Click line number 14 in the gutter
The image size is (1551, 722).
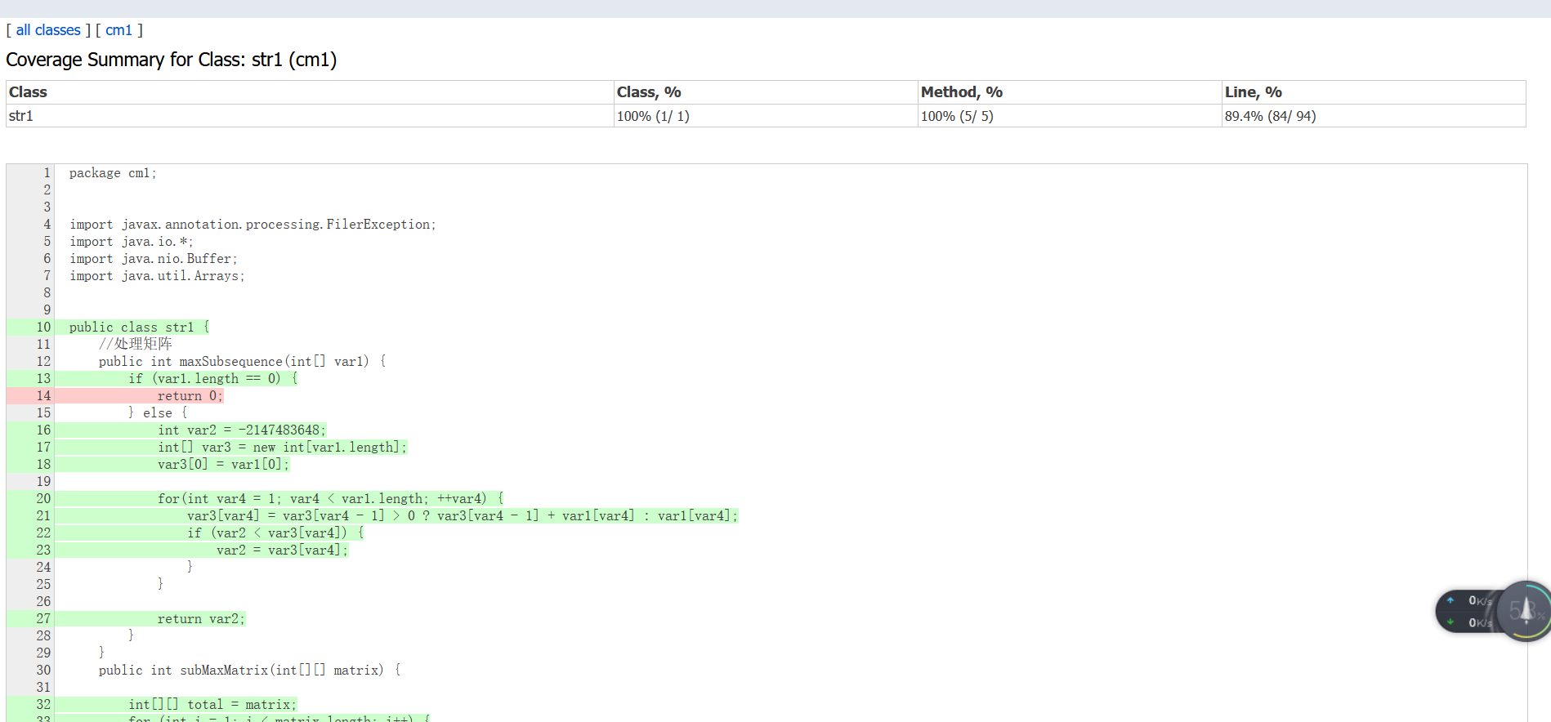(x=43, y=396)
